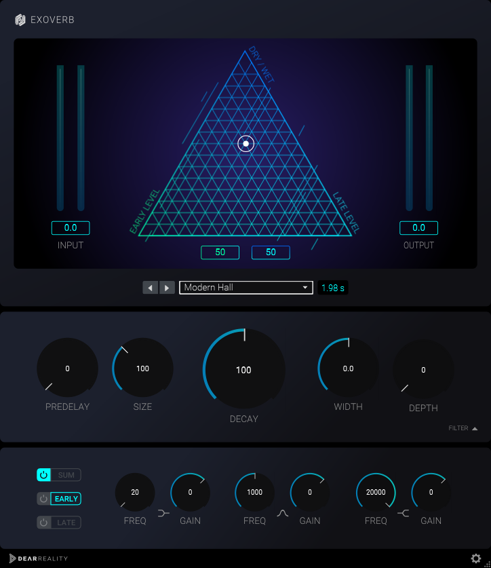Viewport: 491px width, 568px height.
Task: Click the 1.98 s decay time display
Action: click(x=332, y=288)
